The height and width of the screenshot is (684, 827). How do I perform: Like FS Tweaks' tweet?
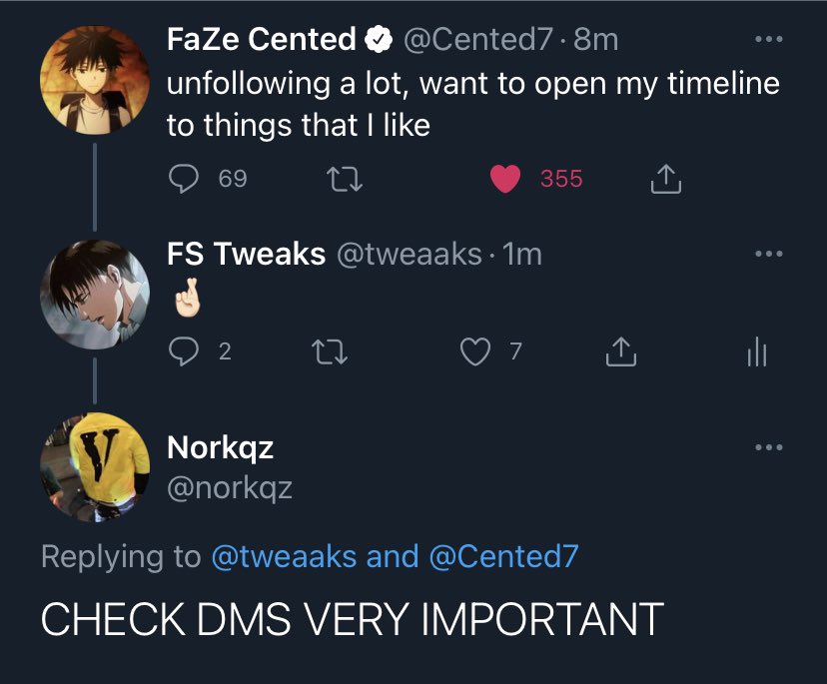475,350
